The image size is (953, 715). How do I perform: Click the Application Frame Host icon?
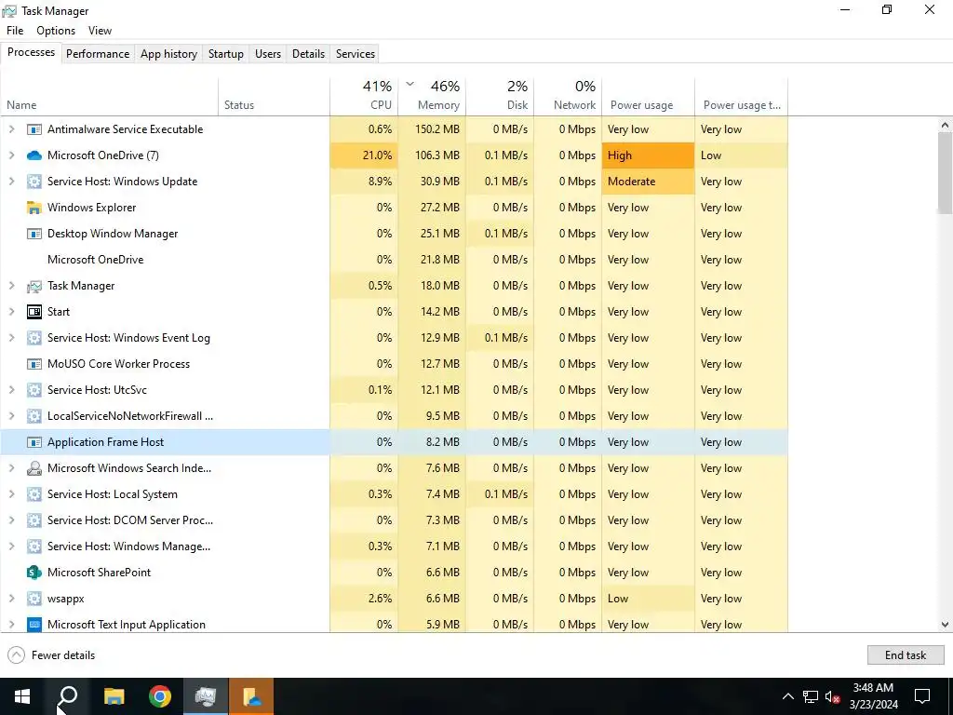pyautogui.click(x=34, y=442)
